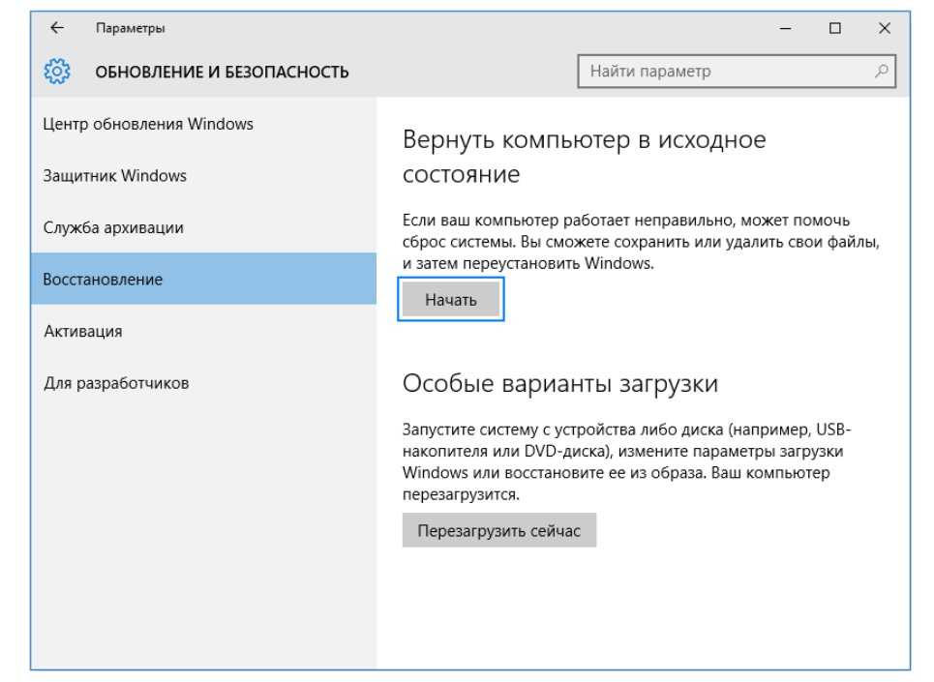Minimize the Параметры window
Screen dimensions: 934x682
click(785, 29)
